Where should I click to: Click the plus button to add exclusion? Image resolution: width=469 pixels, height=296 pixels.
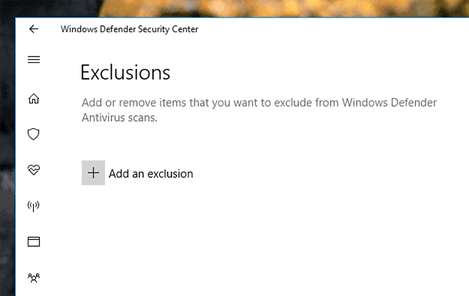pos(93,173)
